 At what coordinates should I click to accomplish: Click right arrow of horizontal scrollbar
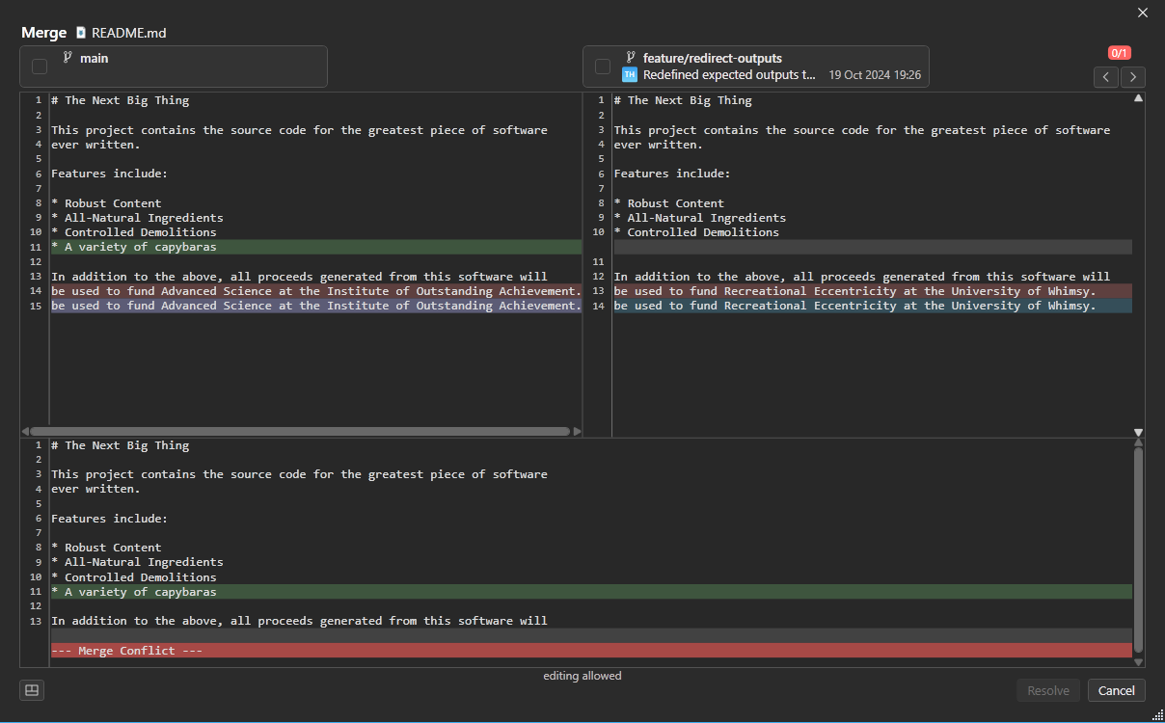click(x=577, y=432)
